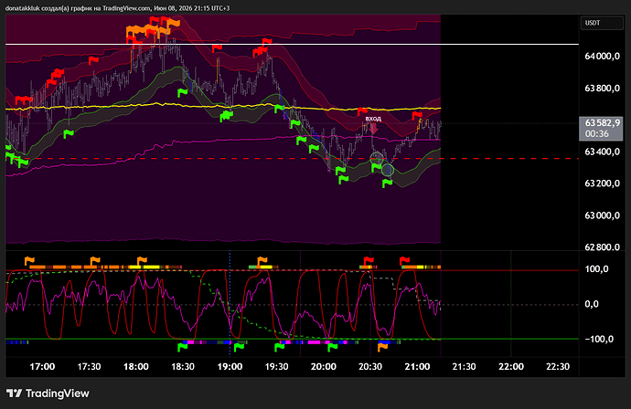631x409 pixels.
Task: Click the oscillator 100,0 scale label
Action: pyautogui.click(x=596, y=269)
